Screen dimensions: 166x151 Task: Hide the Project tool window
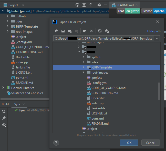(106, 5)
